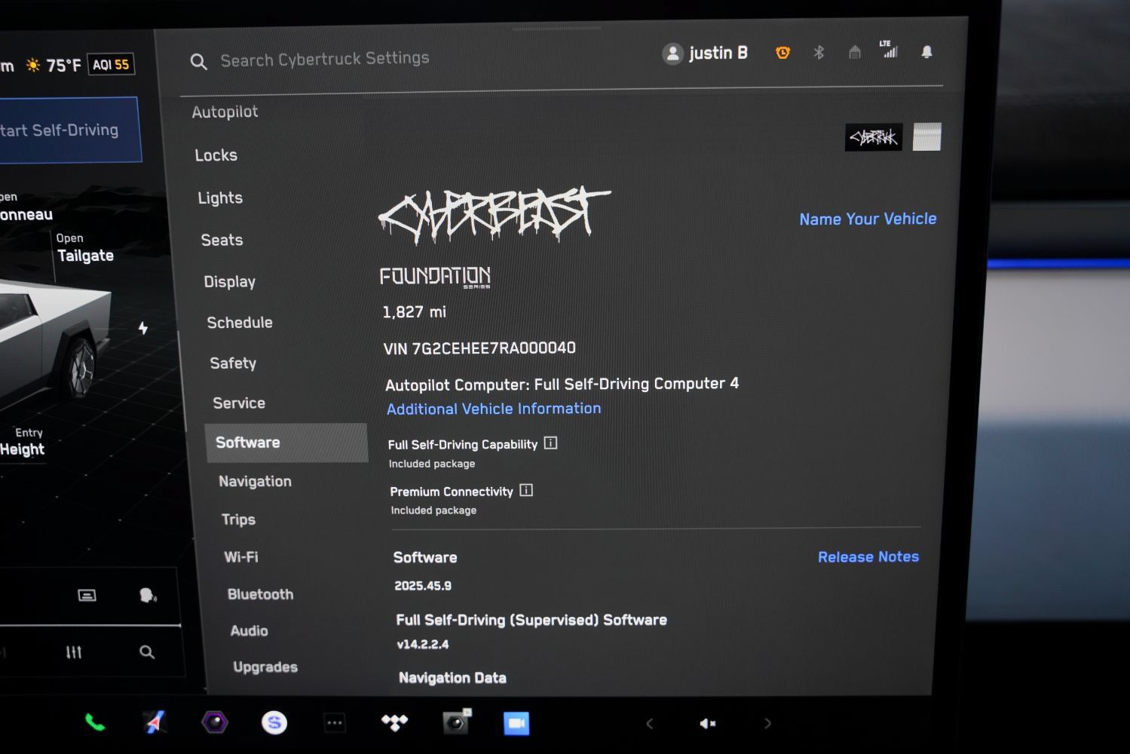Select the highlighted Software menu item

click(286, 443)
